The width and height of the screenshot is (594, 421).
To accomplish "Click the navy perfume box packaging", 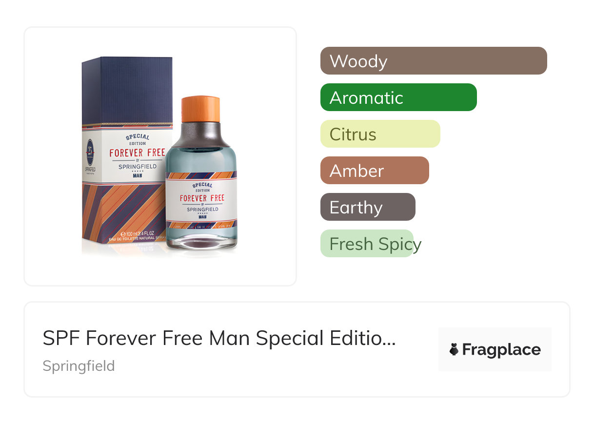I will (x=127, y=150).
